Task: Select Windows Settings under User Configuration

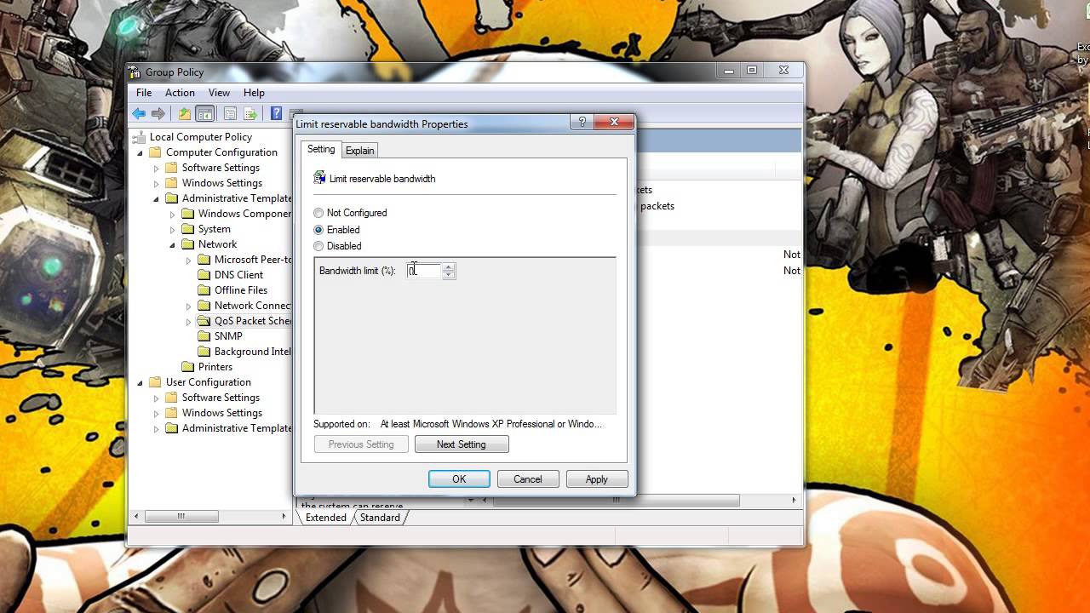Action: point(222,413)
